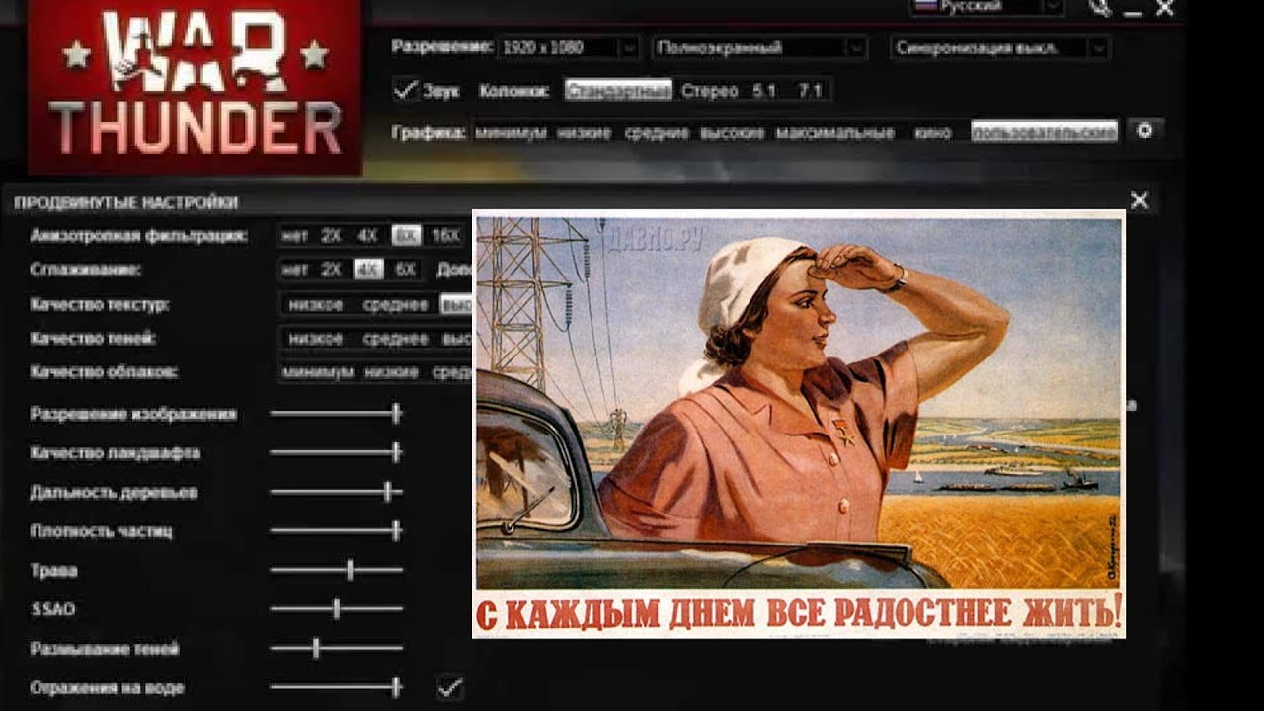1264x711 pixels.
Task: Choose минимум graphics preset
Action: (x=510, y=132)
